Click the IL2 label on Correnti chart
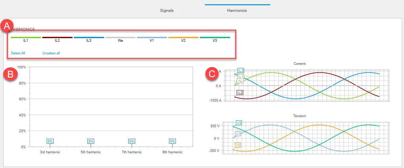 tap(240, 93)
